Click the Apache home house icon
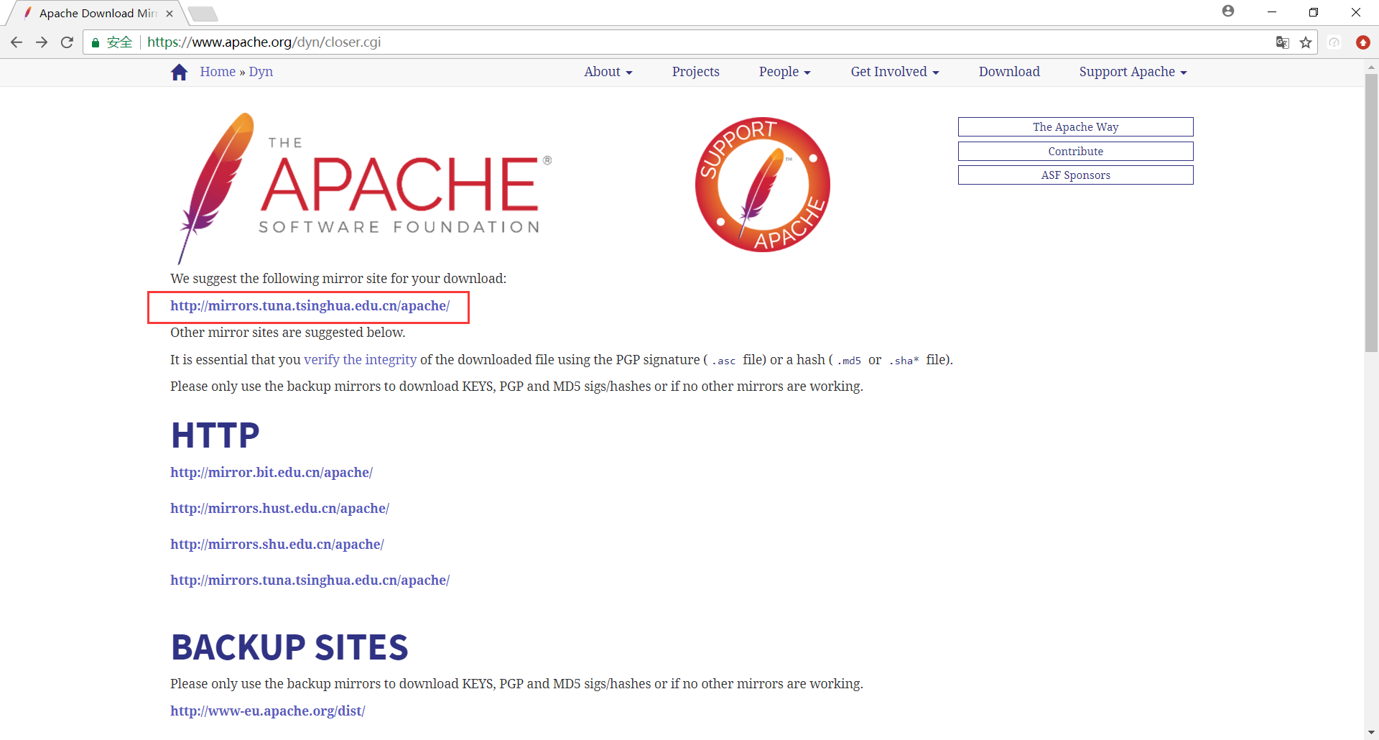1379x740 pixels. (179, 72)
